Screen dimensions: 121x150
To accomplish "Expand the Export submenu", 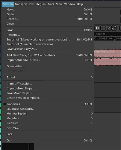I will pos(48,77).
